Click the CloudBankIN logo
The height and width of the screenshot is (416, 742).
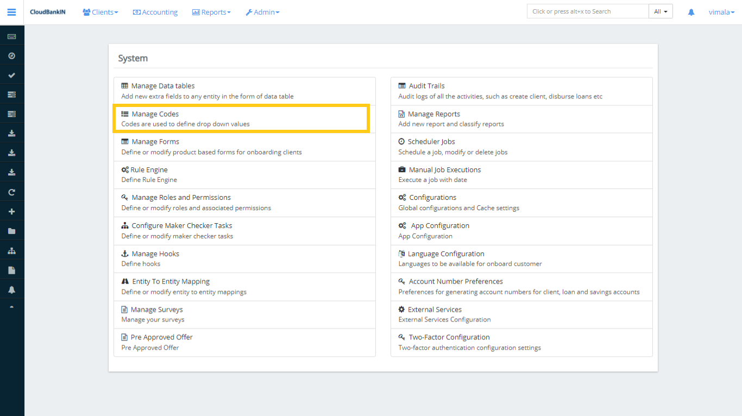pyautogui.click(x=48, y=11)
